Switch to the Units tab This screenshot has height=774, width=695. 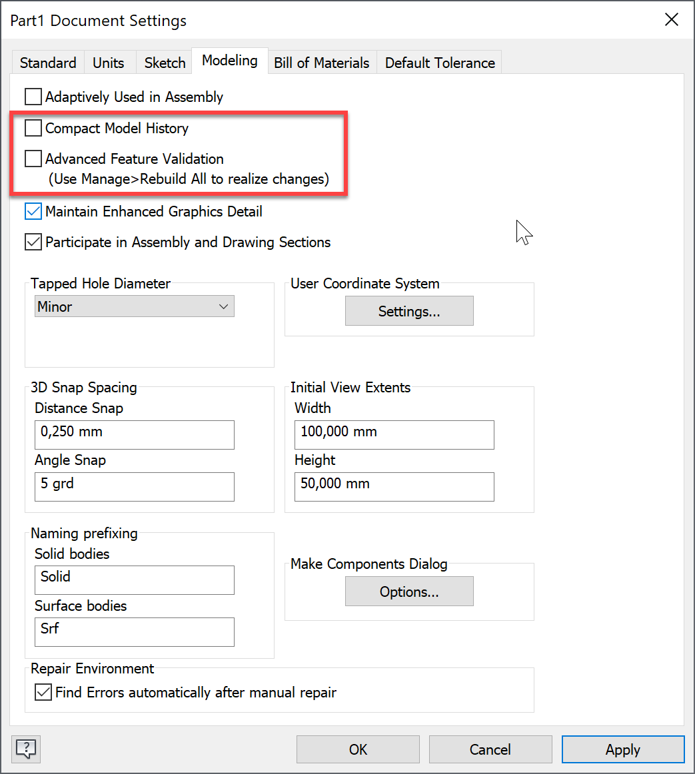click(x=109, y=62)
